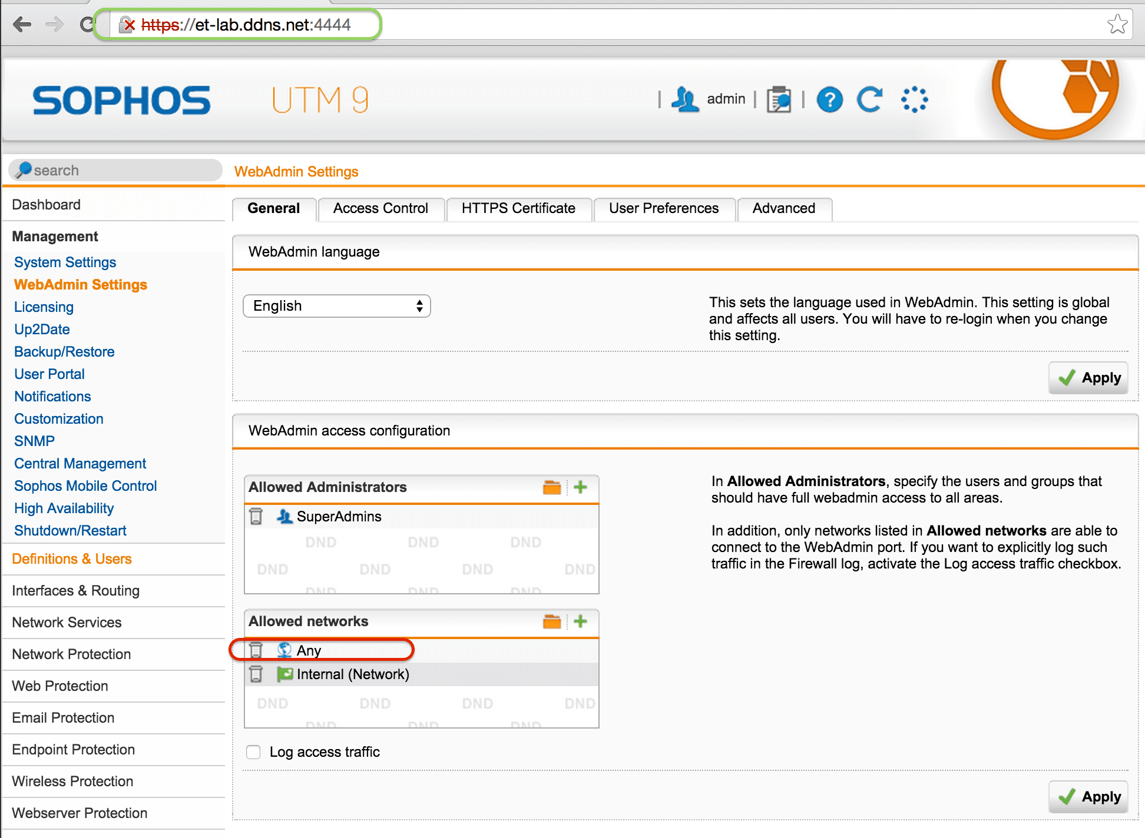Switch to the Access Control tab
This screenshot has height=838, width=1145.
click(380, 208)
